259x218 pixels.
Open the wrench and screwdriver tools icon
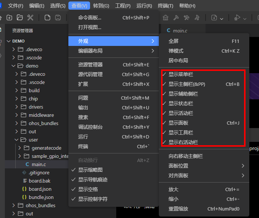[30, 18]
